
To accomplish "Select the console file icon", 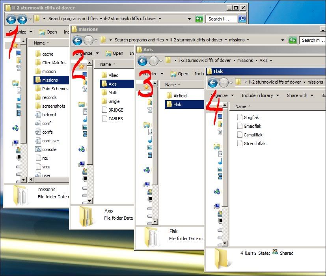I will pos(38,149).
